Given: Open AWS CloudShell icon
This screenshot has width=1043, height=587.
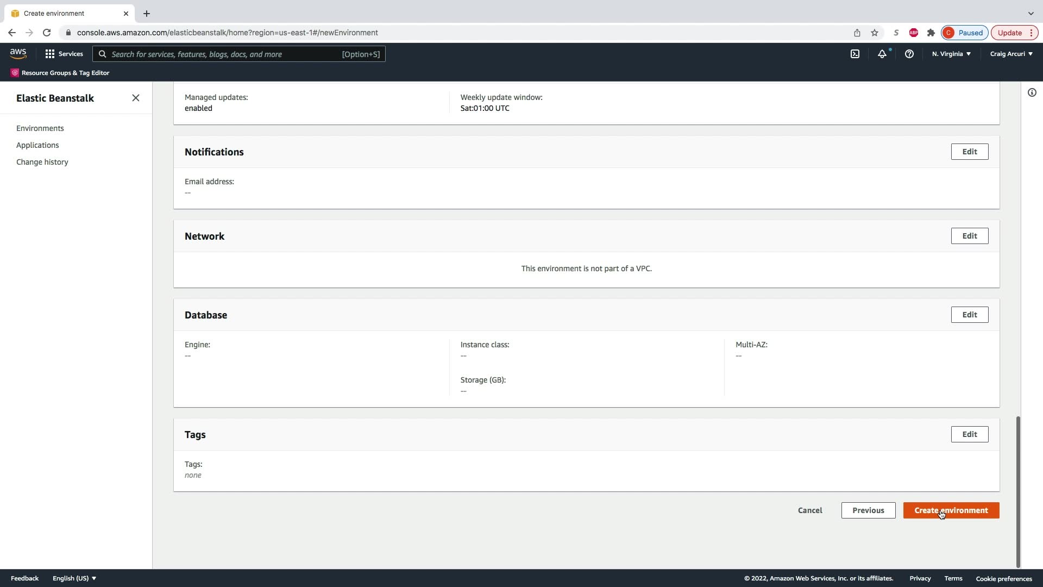Looking at the screenshot, I should (x=855, y=54).
